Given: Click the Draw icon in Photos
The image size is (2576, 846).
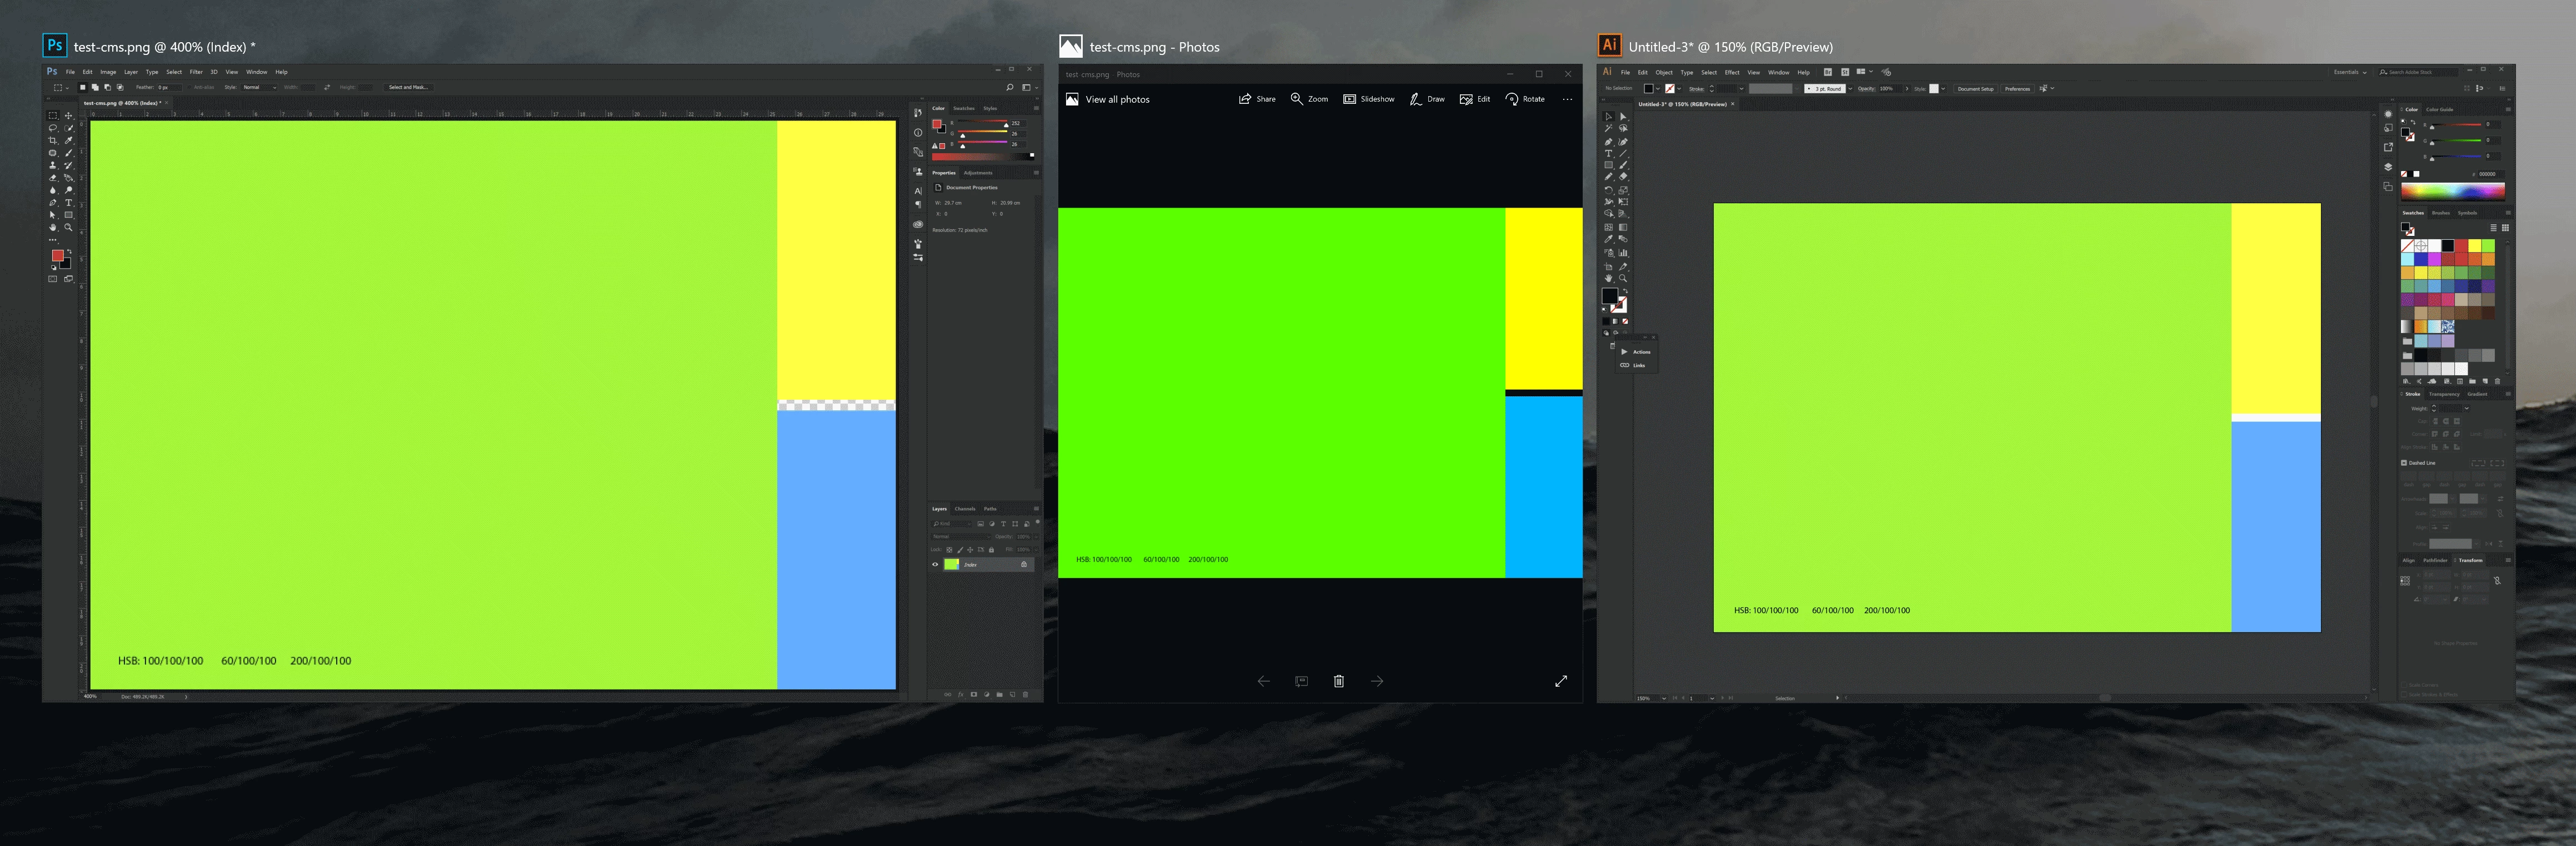Looking at the screenshot, I should (x=1415, y=99).
